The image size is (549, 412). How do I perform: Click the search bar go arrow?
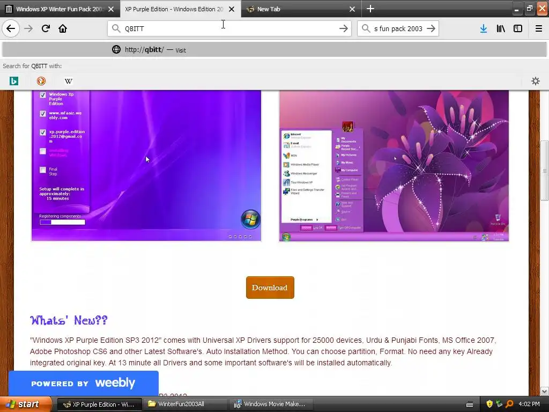[431, 28]
